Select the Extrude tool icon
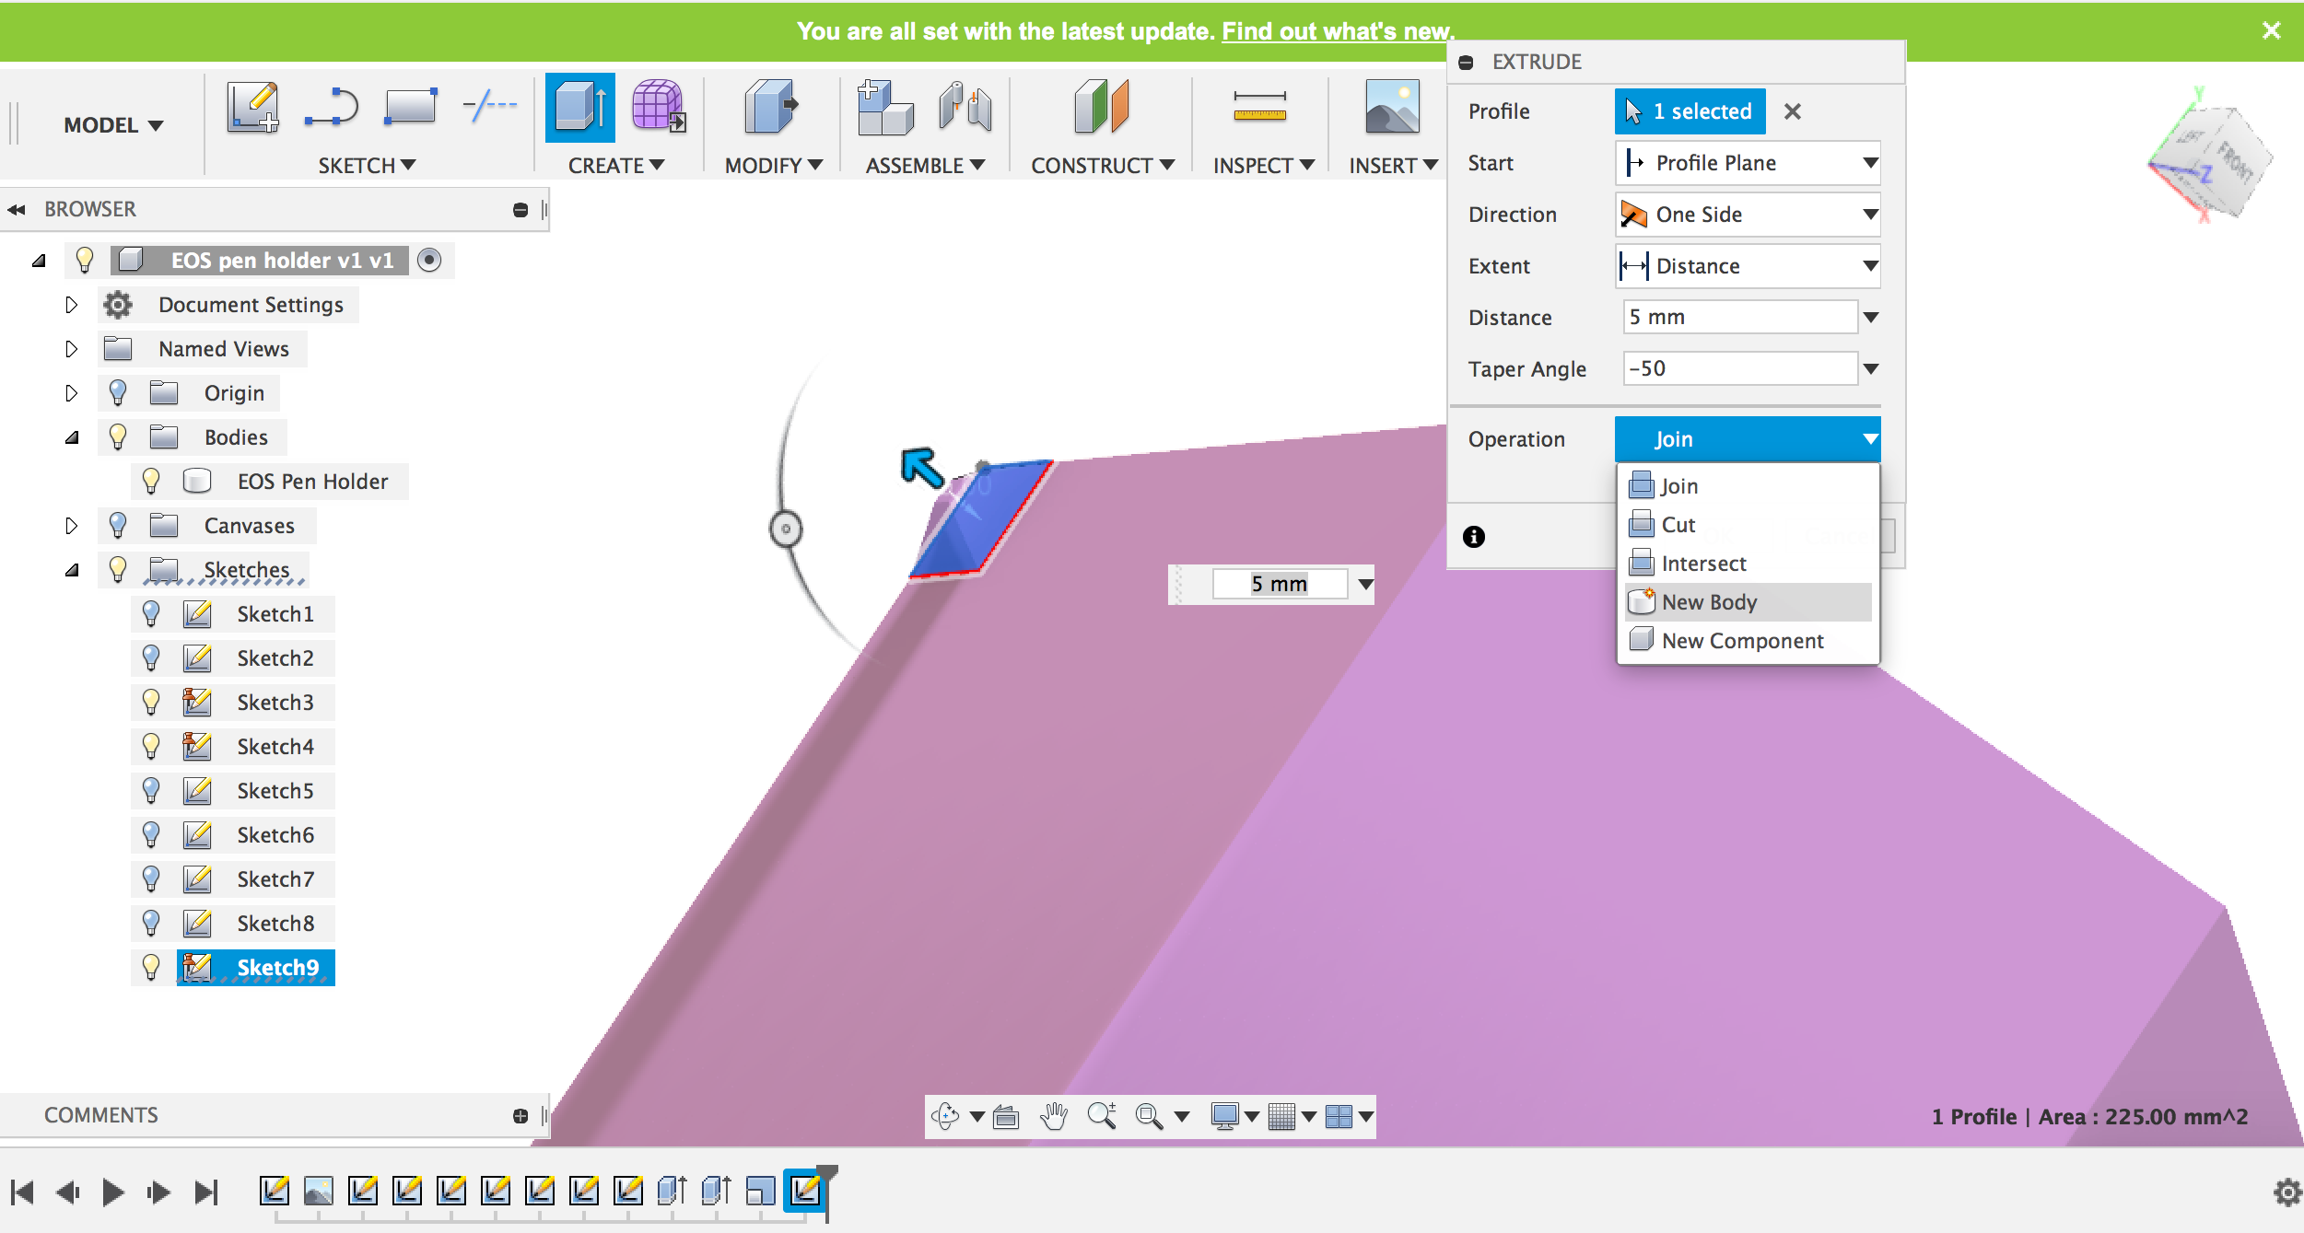Viewport: 2304px width, 1233px height. click(579, 108)
